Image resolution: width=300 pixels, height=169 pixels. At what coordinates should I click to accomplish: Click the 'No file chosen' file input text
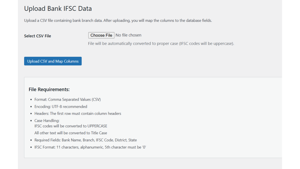pyautogui.click(x=128, y=35)
